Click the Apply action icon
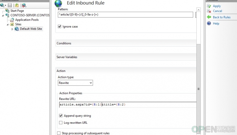This screenshot has height=135, width=237. coord(209,6)
